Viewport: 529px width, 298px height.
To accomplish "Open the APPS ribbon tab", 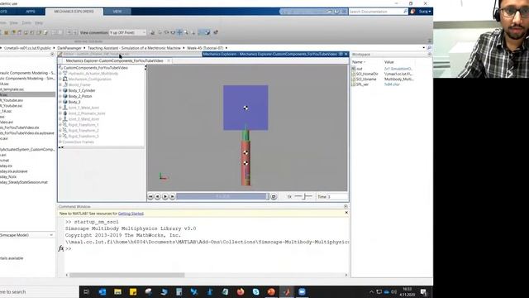I will [31, 12].
